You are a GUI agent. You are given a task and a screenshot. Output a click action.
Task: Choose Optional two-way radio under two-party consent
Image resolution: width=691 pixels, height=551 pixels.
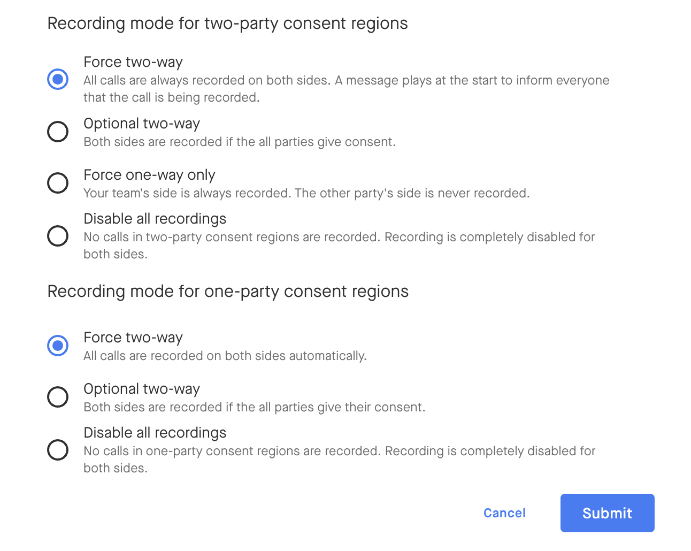[x=58, y=132]
